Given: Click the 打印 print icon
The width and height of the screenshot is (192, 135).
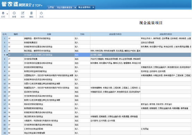Looking at the screenshot, I should click(x=3, y=13).
